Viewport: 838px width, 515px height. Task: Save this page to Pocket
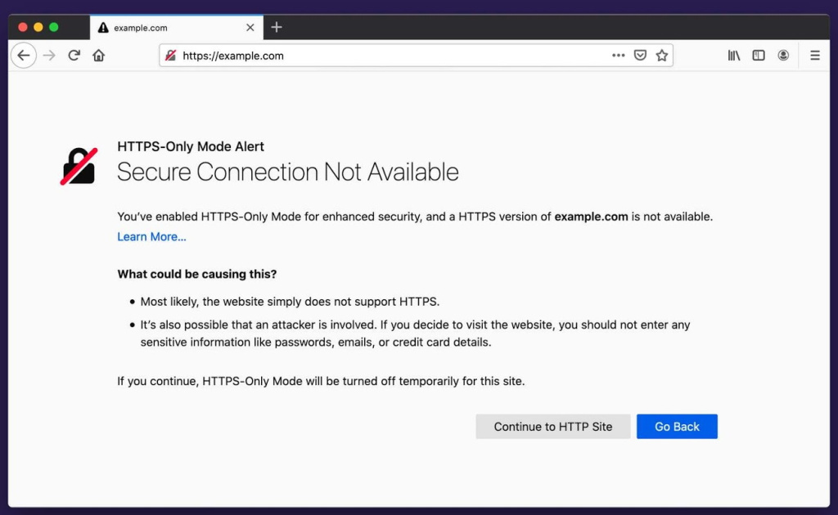tap(640, 55)
